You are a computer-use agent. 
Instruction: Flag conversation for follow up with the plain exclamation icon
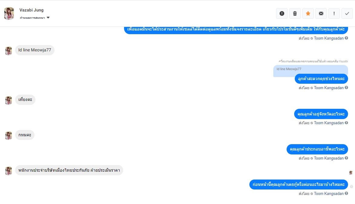(334, 14)
